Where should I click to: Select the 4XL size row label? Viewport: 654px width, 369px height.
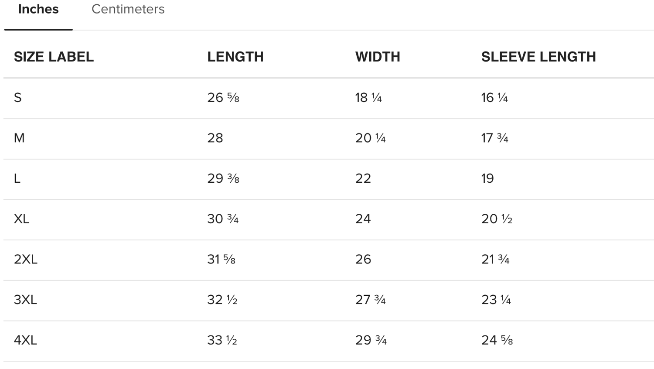pos(25,340)
